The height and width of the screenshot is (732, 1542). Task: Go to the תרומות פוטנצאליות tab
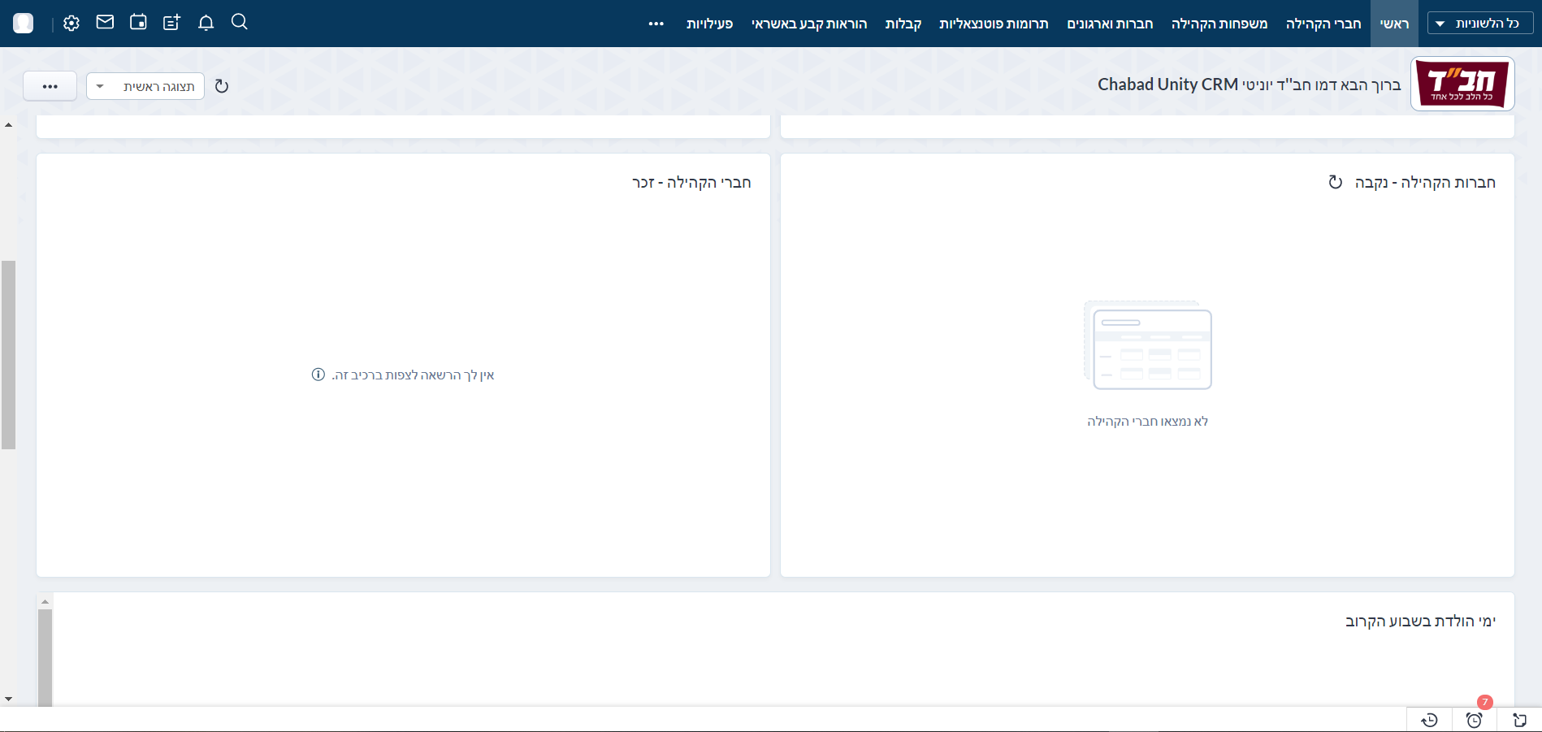click(x=994, y=24)
